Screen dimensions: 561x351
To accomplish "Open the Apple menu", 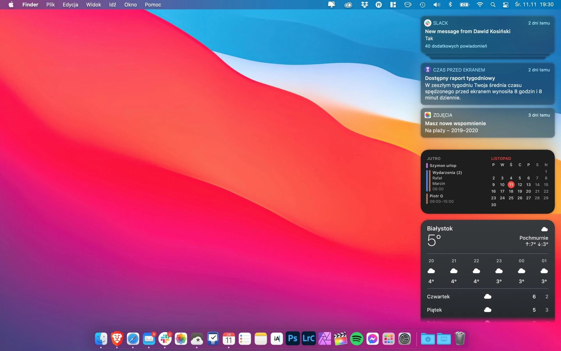I will tap(11, 4).
